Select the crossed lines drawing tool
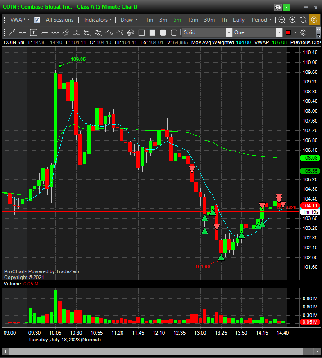The width and height of the screenshot is (322, 358). point(66,32)
